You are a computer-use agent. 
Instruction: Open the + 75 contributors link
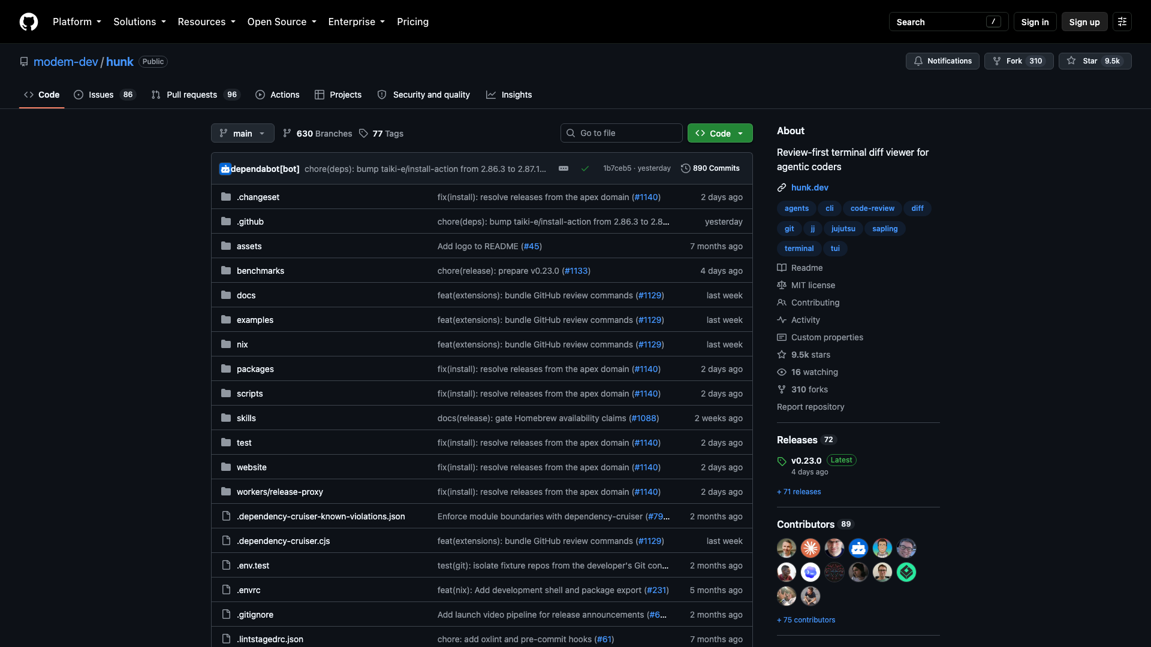click(x=806, y=620)
